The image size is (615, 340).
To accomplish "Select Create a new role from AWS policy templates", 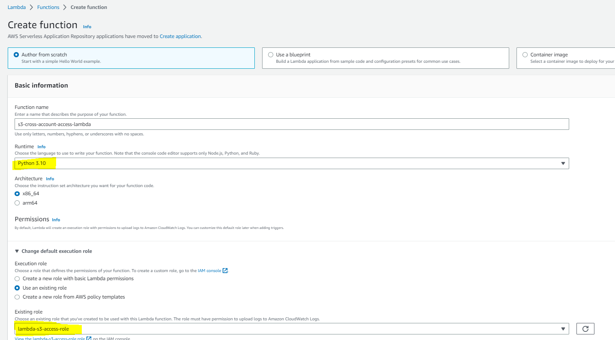I will coord(17,297).
